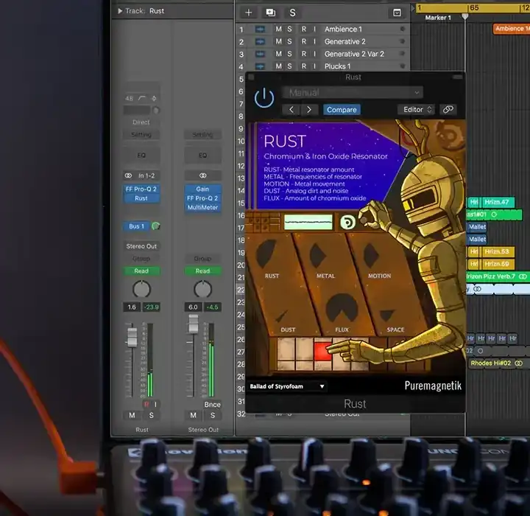Click the pan knob on Rust channel
530x516 pixels.
pos(141,289)
